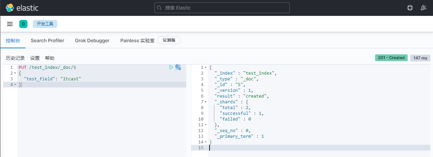The height and width of the screenshot is (157, 433).
Task: Click the Elastic logo in header
Action: tap(22, 8)
